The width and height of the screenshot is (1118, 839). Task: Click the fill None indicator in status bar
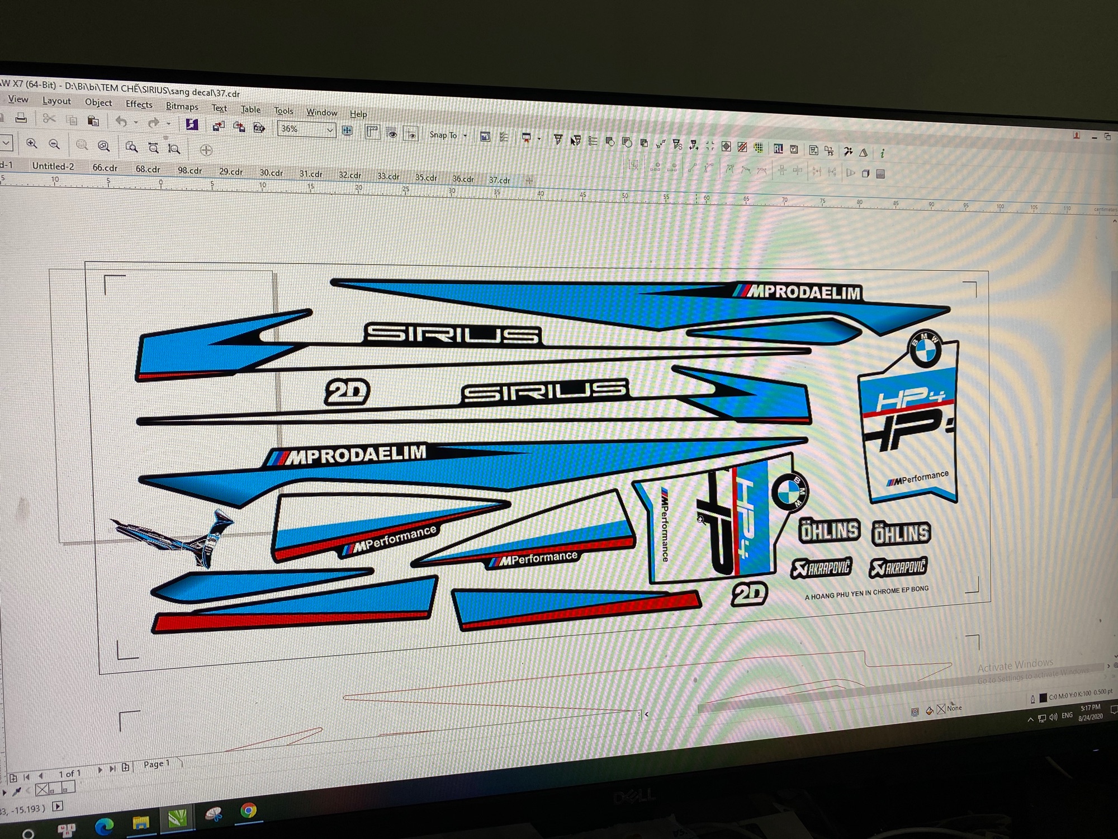[x=949, y=709]
